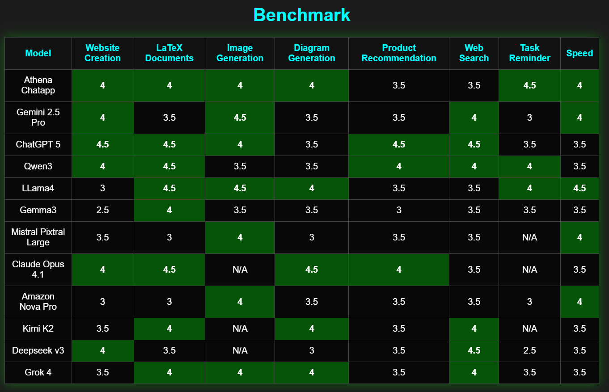
Task: Select Gemma3's Product Recommendation score 3
Action: [399, 211]
